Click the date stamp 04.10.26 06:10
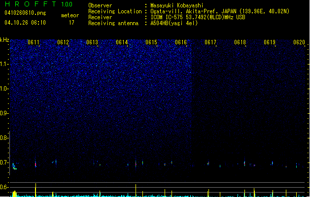Screen dimensions: 310x197 [25, 23]
